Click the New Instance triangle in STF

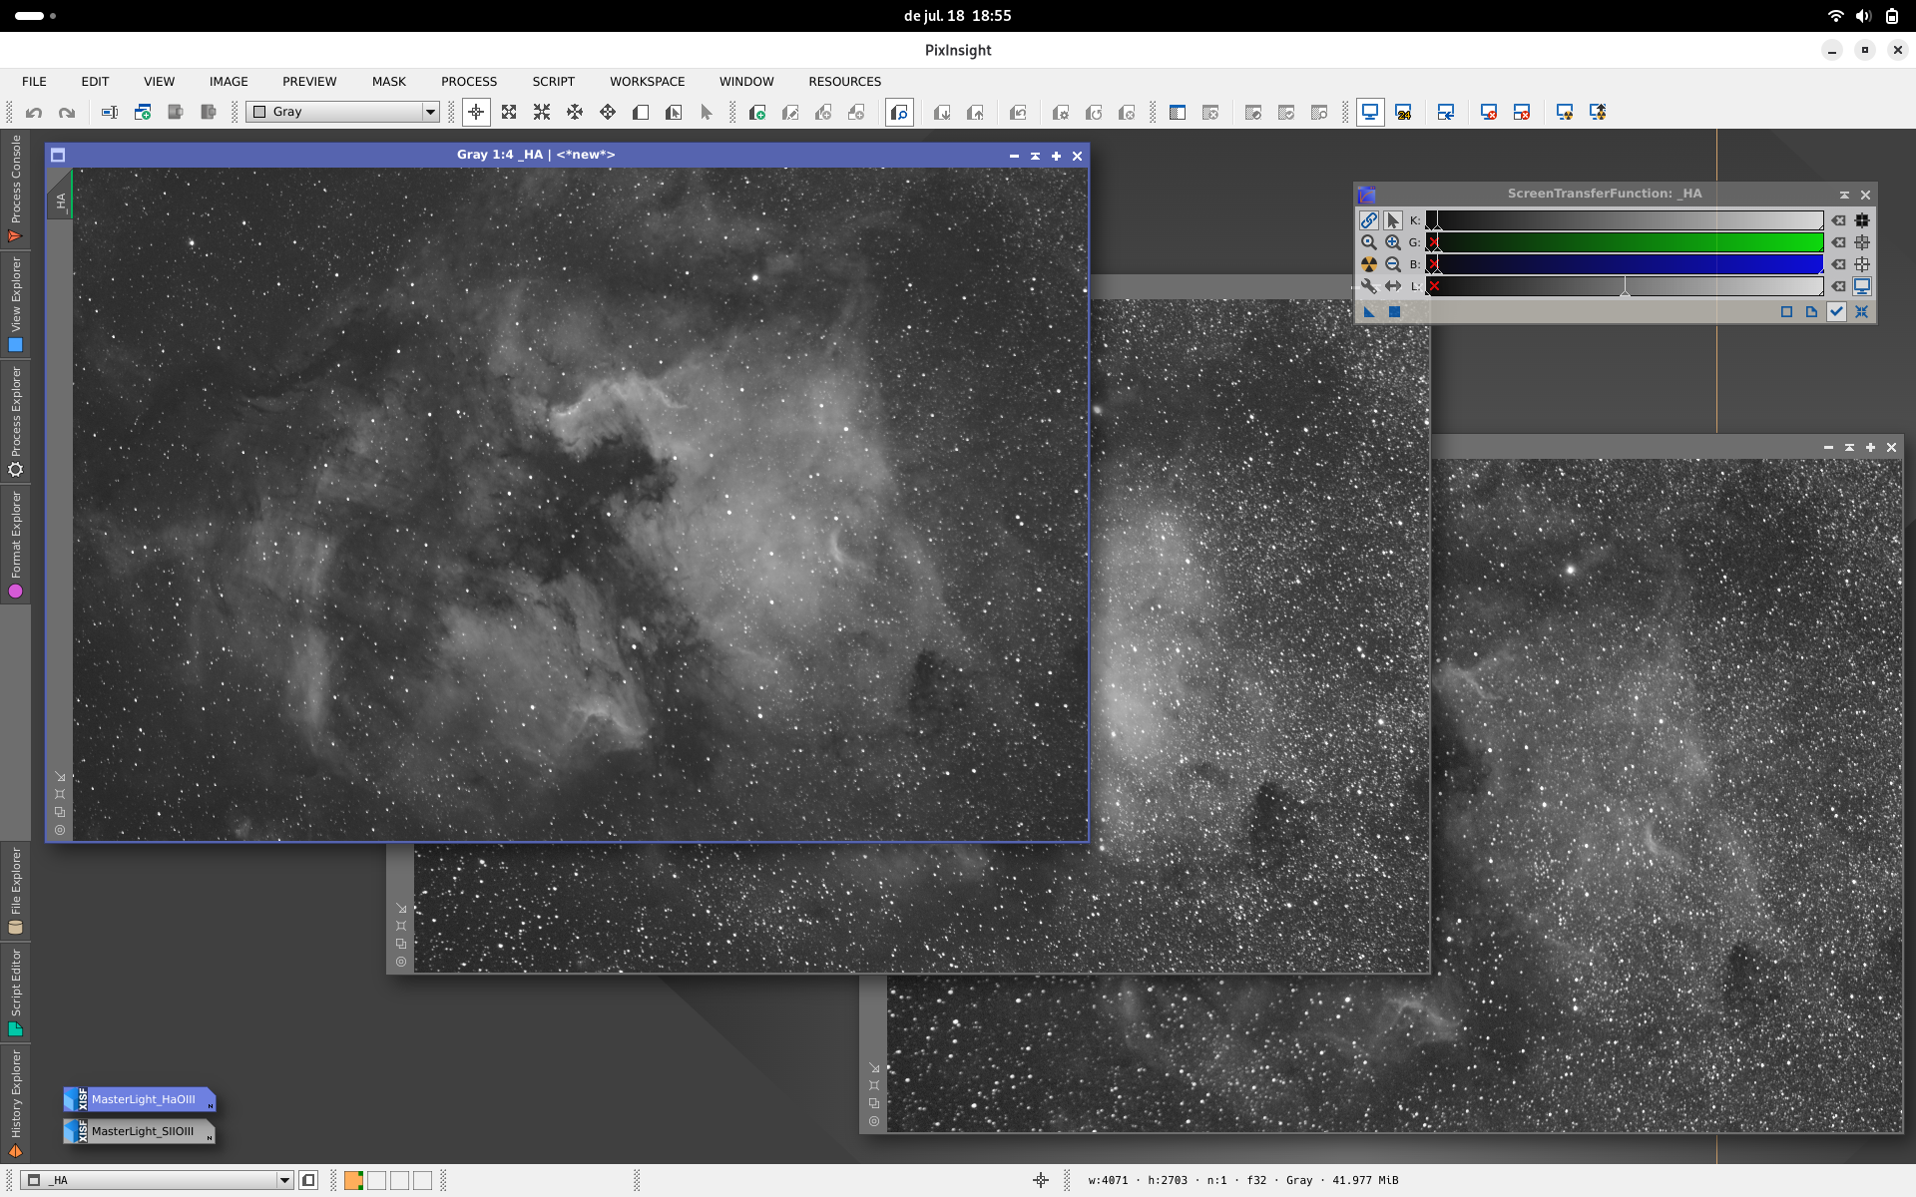(x=1369, y=312)
